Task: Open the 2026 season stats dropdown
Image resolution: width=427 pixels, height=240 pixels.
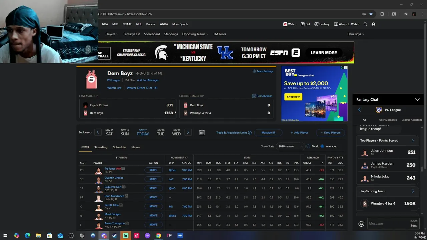Action: [290, 146]
